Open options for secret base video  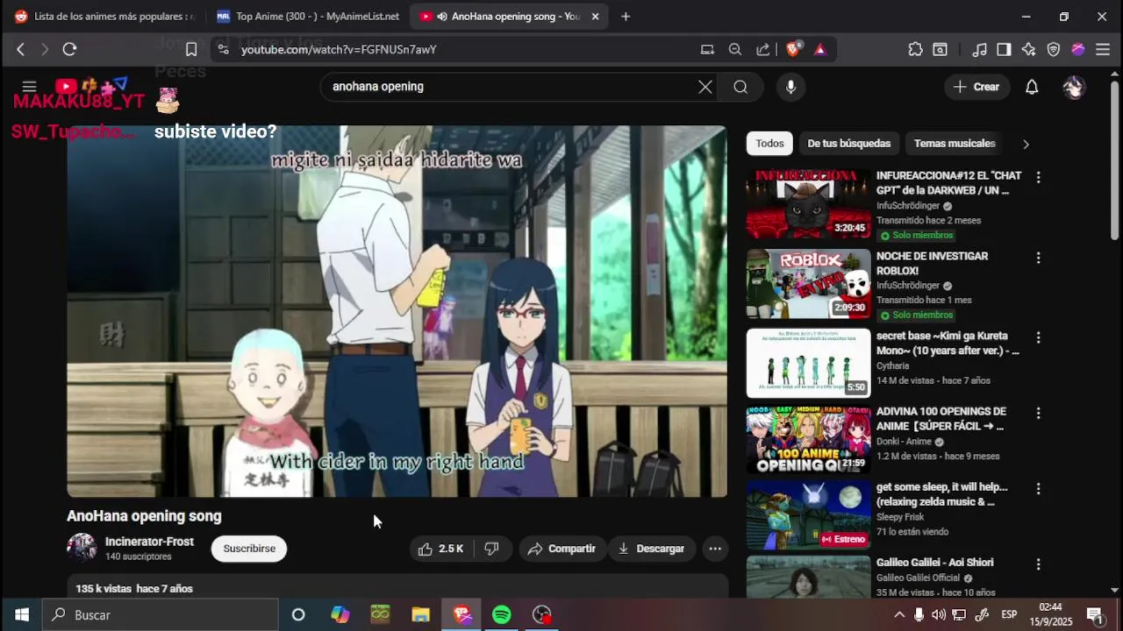click(1038, 337)
